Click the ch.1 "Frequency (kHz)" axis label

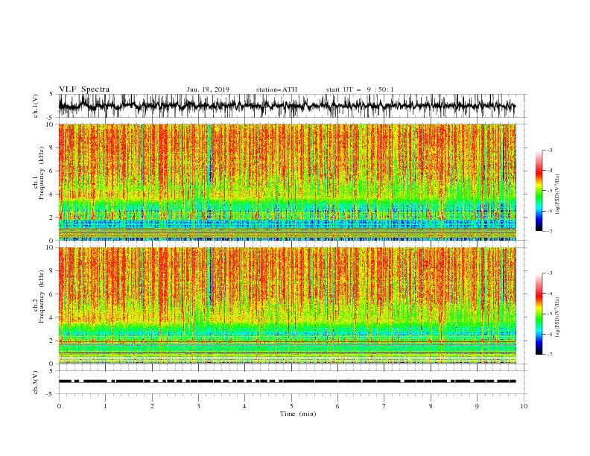(x=42, y=174)
